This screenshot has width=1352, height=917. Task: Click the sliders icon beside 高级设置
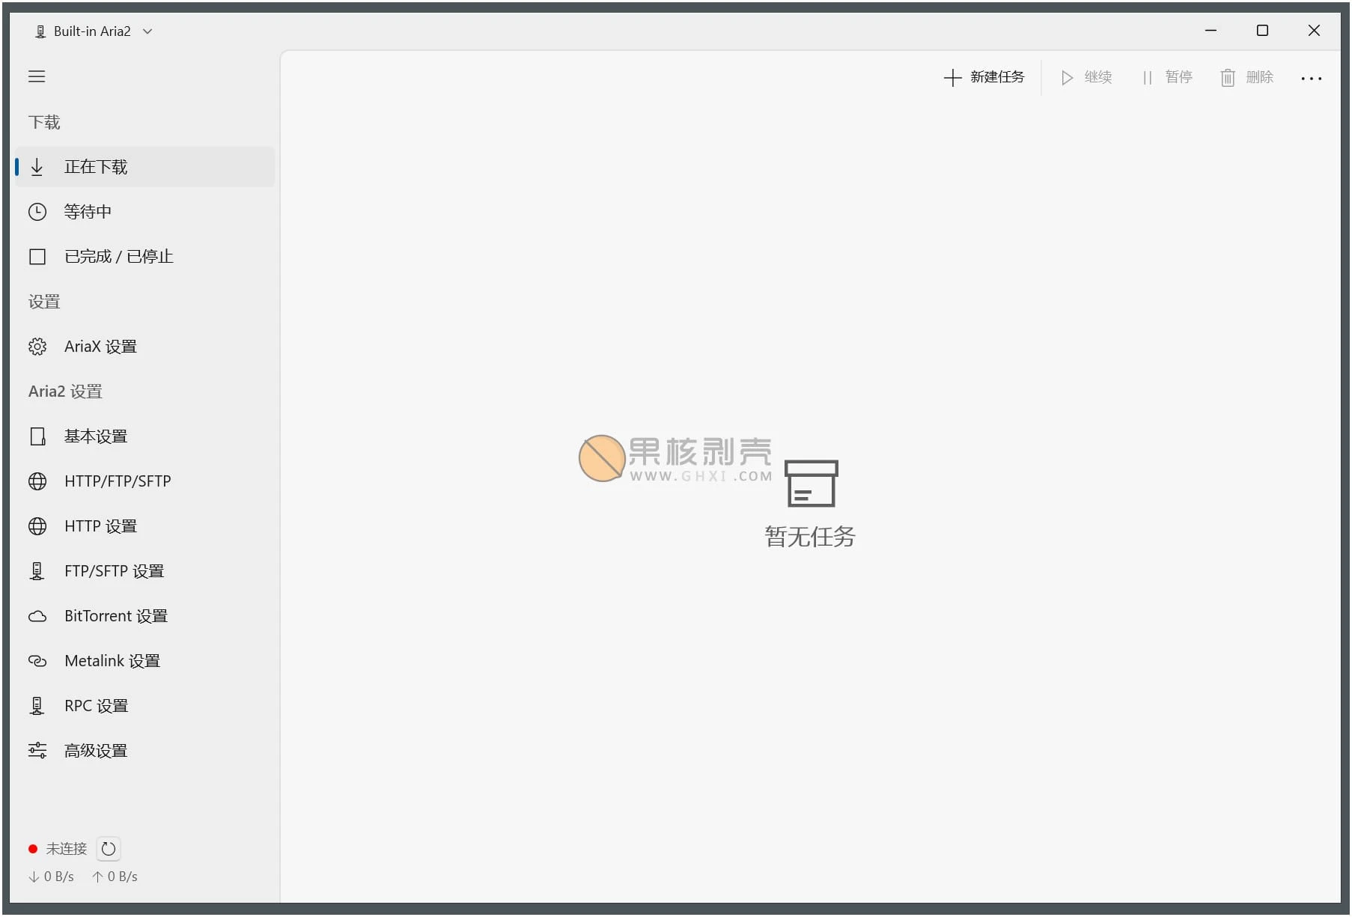37,751
